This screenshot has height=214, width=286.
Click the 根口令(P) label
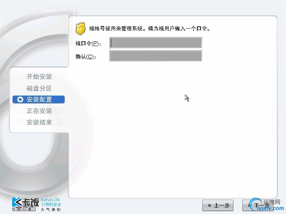(88, 44)
